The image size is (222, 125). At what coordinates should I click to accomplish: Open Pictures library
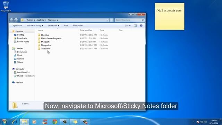[20, 59]
